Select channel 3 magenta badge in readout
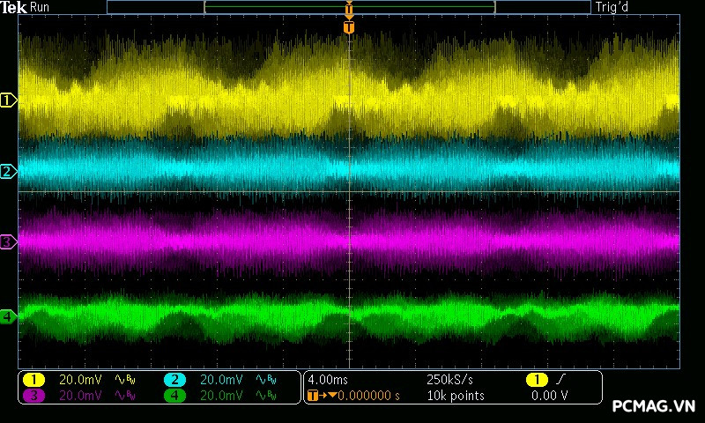Screen dimensions: 705x423 (x=33, y=396)
